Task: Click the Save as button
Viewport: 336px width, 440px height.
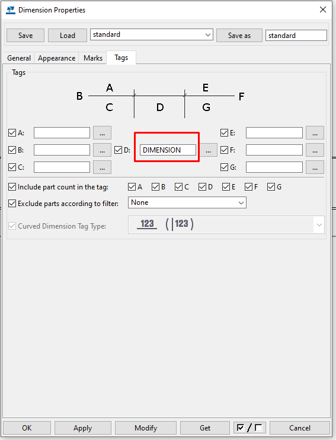Action: [x=239, y=36]
